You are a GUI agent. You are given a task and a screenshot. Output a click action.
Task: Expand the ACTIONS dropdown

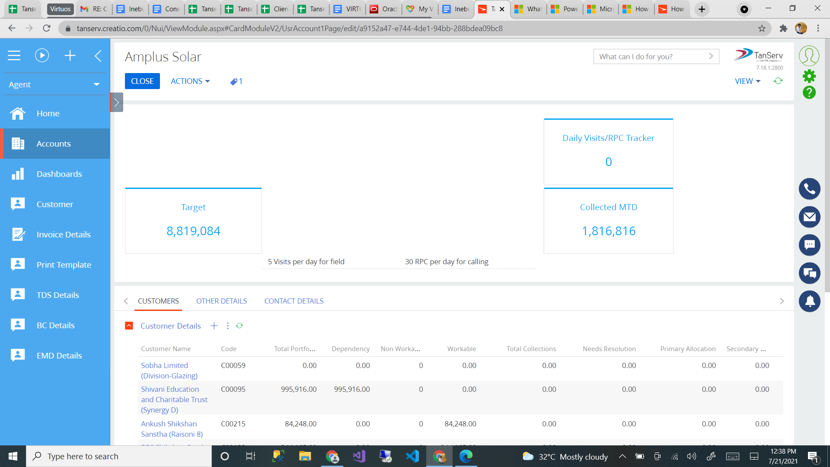tap(190, 81)
